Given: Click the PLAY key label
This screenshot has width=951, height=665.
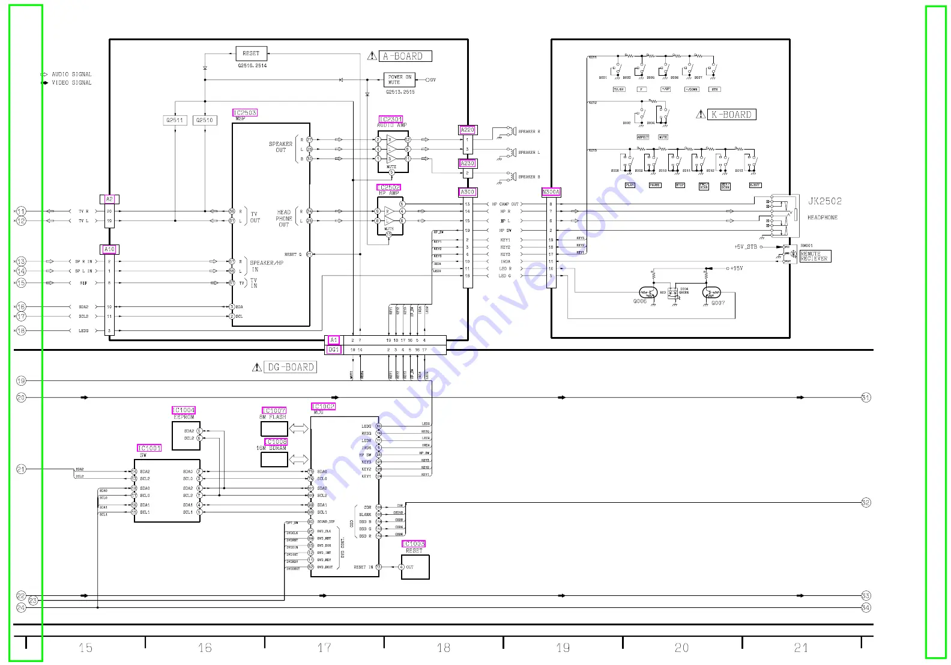Looking at the screenshot, I should 630,185.
